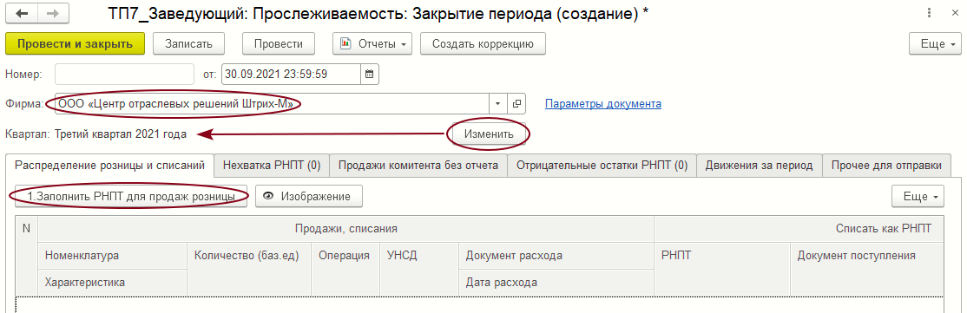967x313 pixels.
Task: Click into the Номер input field
Action: pos(125,75)
